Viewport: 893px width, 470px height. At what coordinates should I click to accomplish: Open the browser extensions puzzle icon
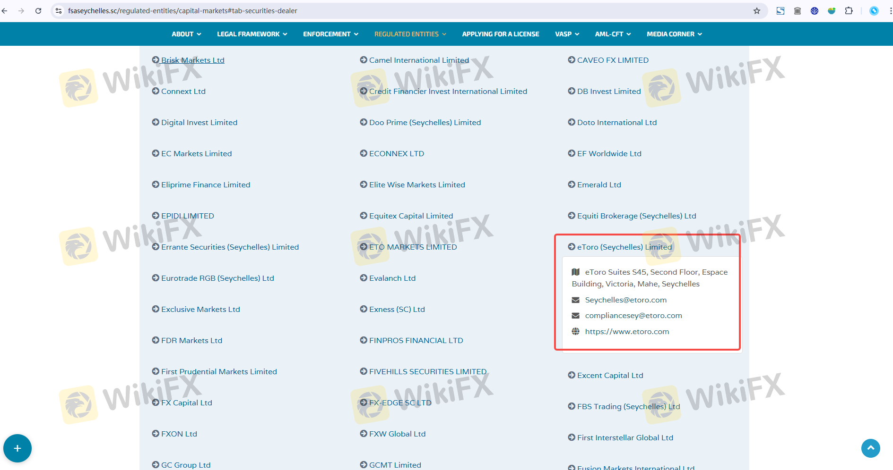(x=849, y=11)
